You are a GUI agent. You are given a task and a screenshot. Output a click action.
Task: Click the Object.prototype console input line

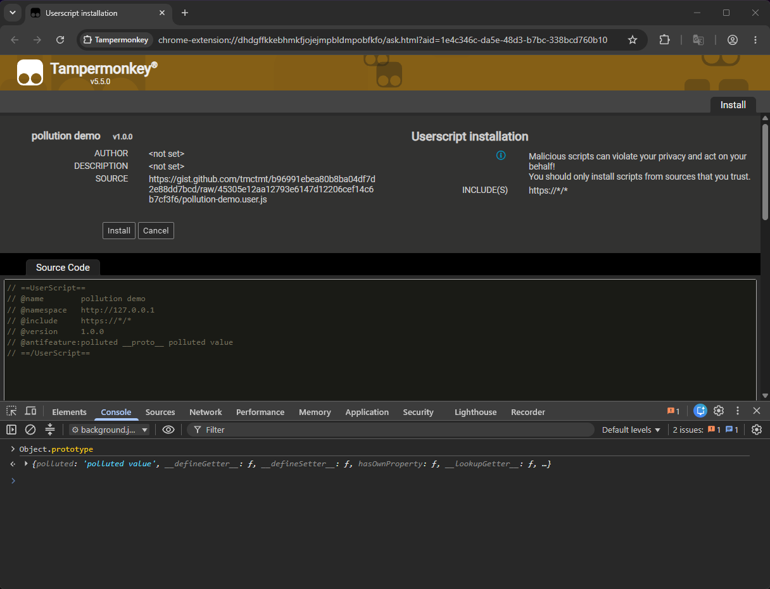[x=56, y=449]
